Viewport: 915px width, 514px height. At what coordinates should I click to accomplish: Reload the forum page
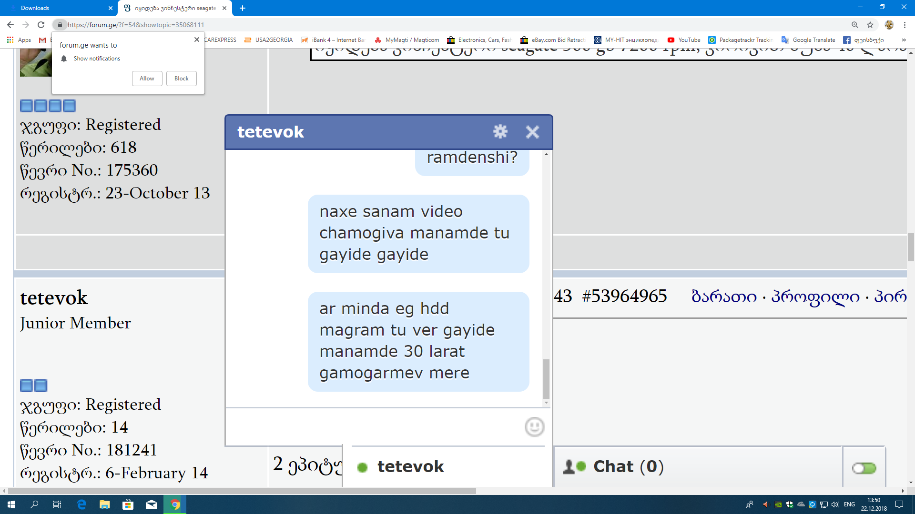41,25
